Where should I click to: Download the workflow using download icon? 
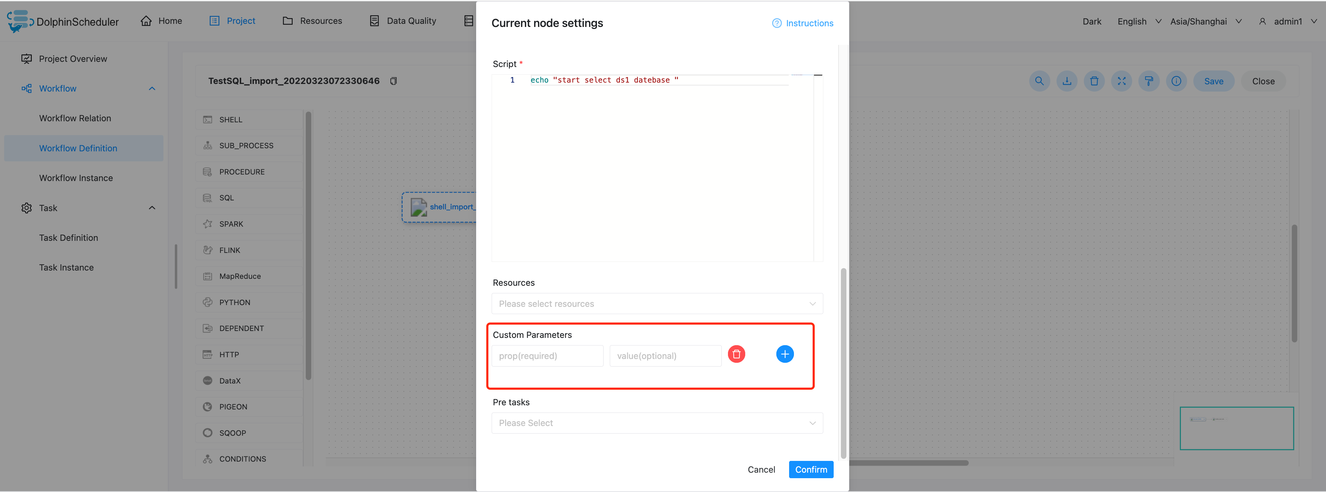[x=1067, y=81]
